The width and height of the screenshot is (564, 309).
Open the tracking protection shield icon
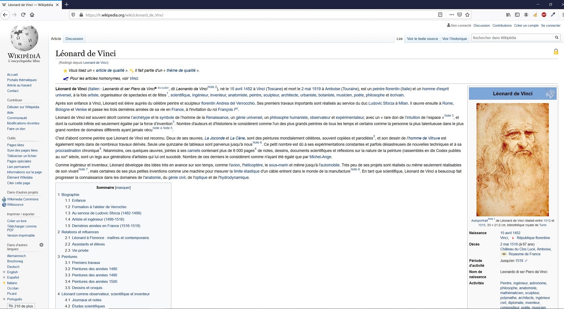pyautogui.click(x=73, y=15)
